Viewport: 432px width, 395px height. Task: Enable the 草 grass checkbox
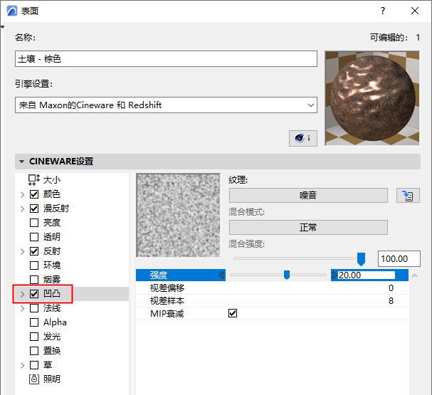pos(34,365)
